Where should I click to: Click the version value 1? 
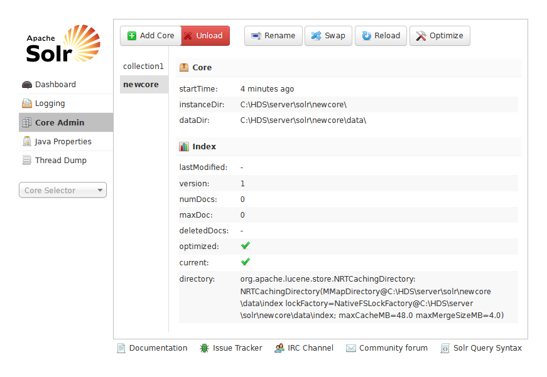(243, 184)
